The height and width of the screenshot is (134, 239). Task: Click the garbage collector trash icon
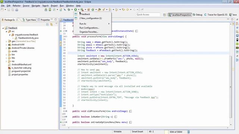click(189, 132)
